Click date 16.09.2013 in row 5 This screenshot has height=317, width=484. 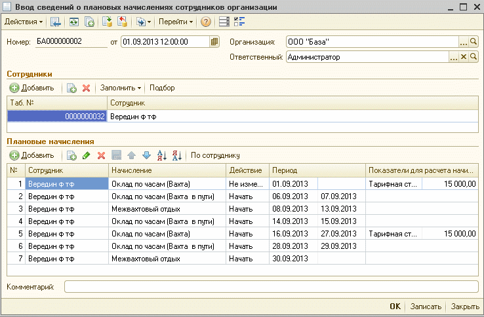[293, 234]
